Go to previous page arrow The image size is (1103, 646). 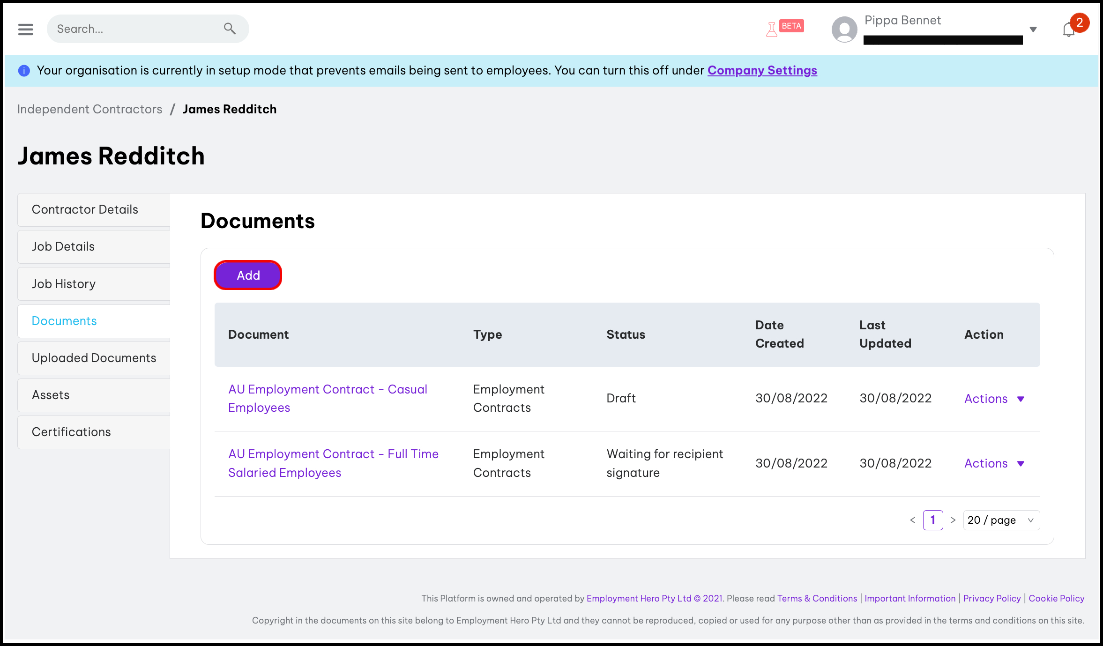click(912, 520)
